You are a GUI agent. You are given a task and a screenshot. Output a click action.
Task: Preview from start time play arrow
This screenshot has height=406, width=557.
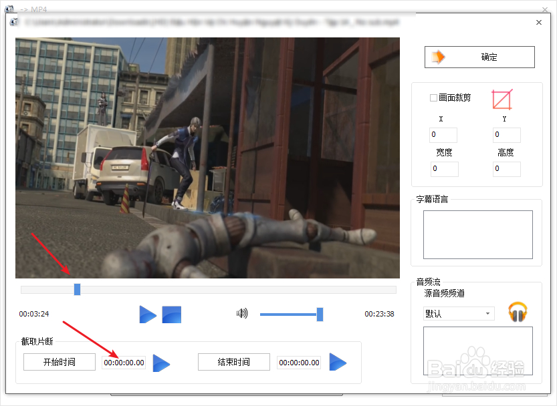(161, 363)
